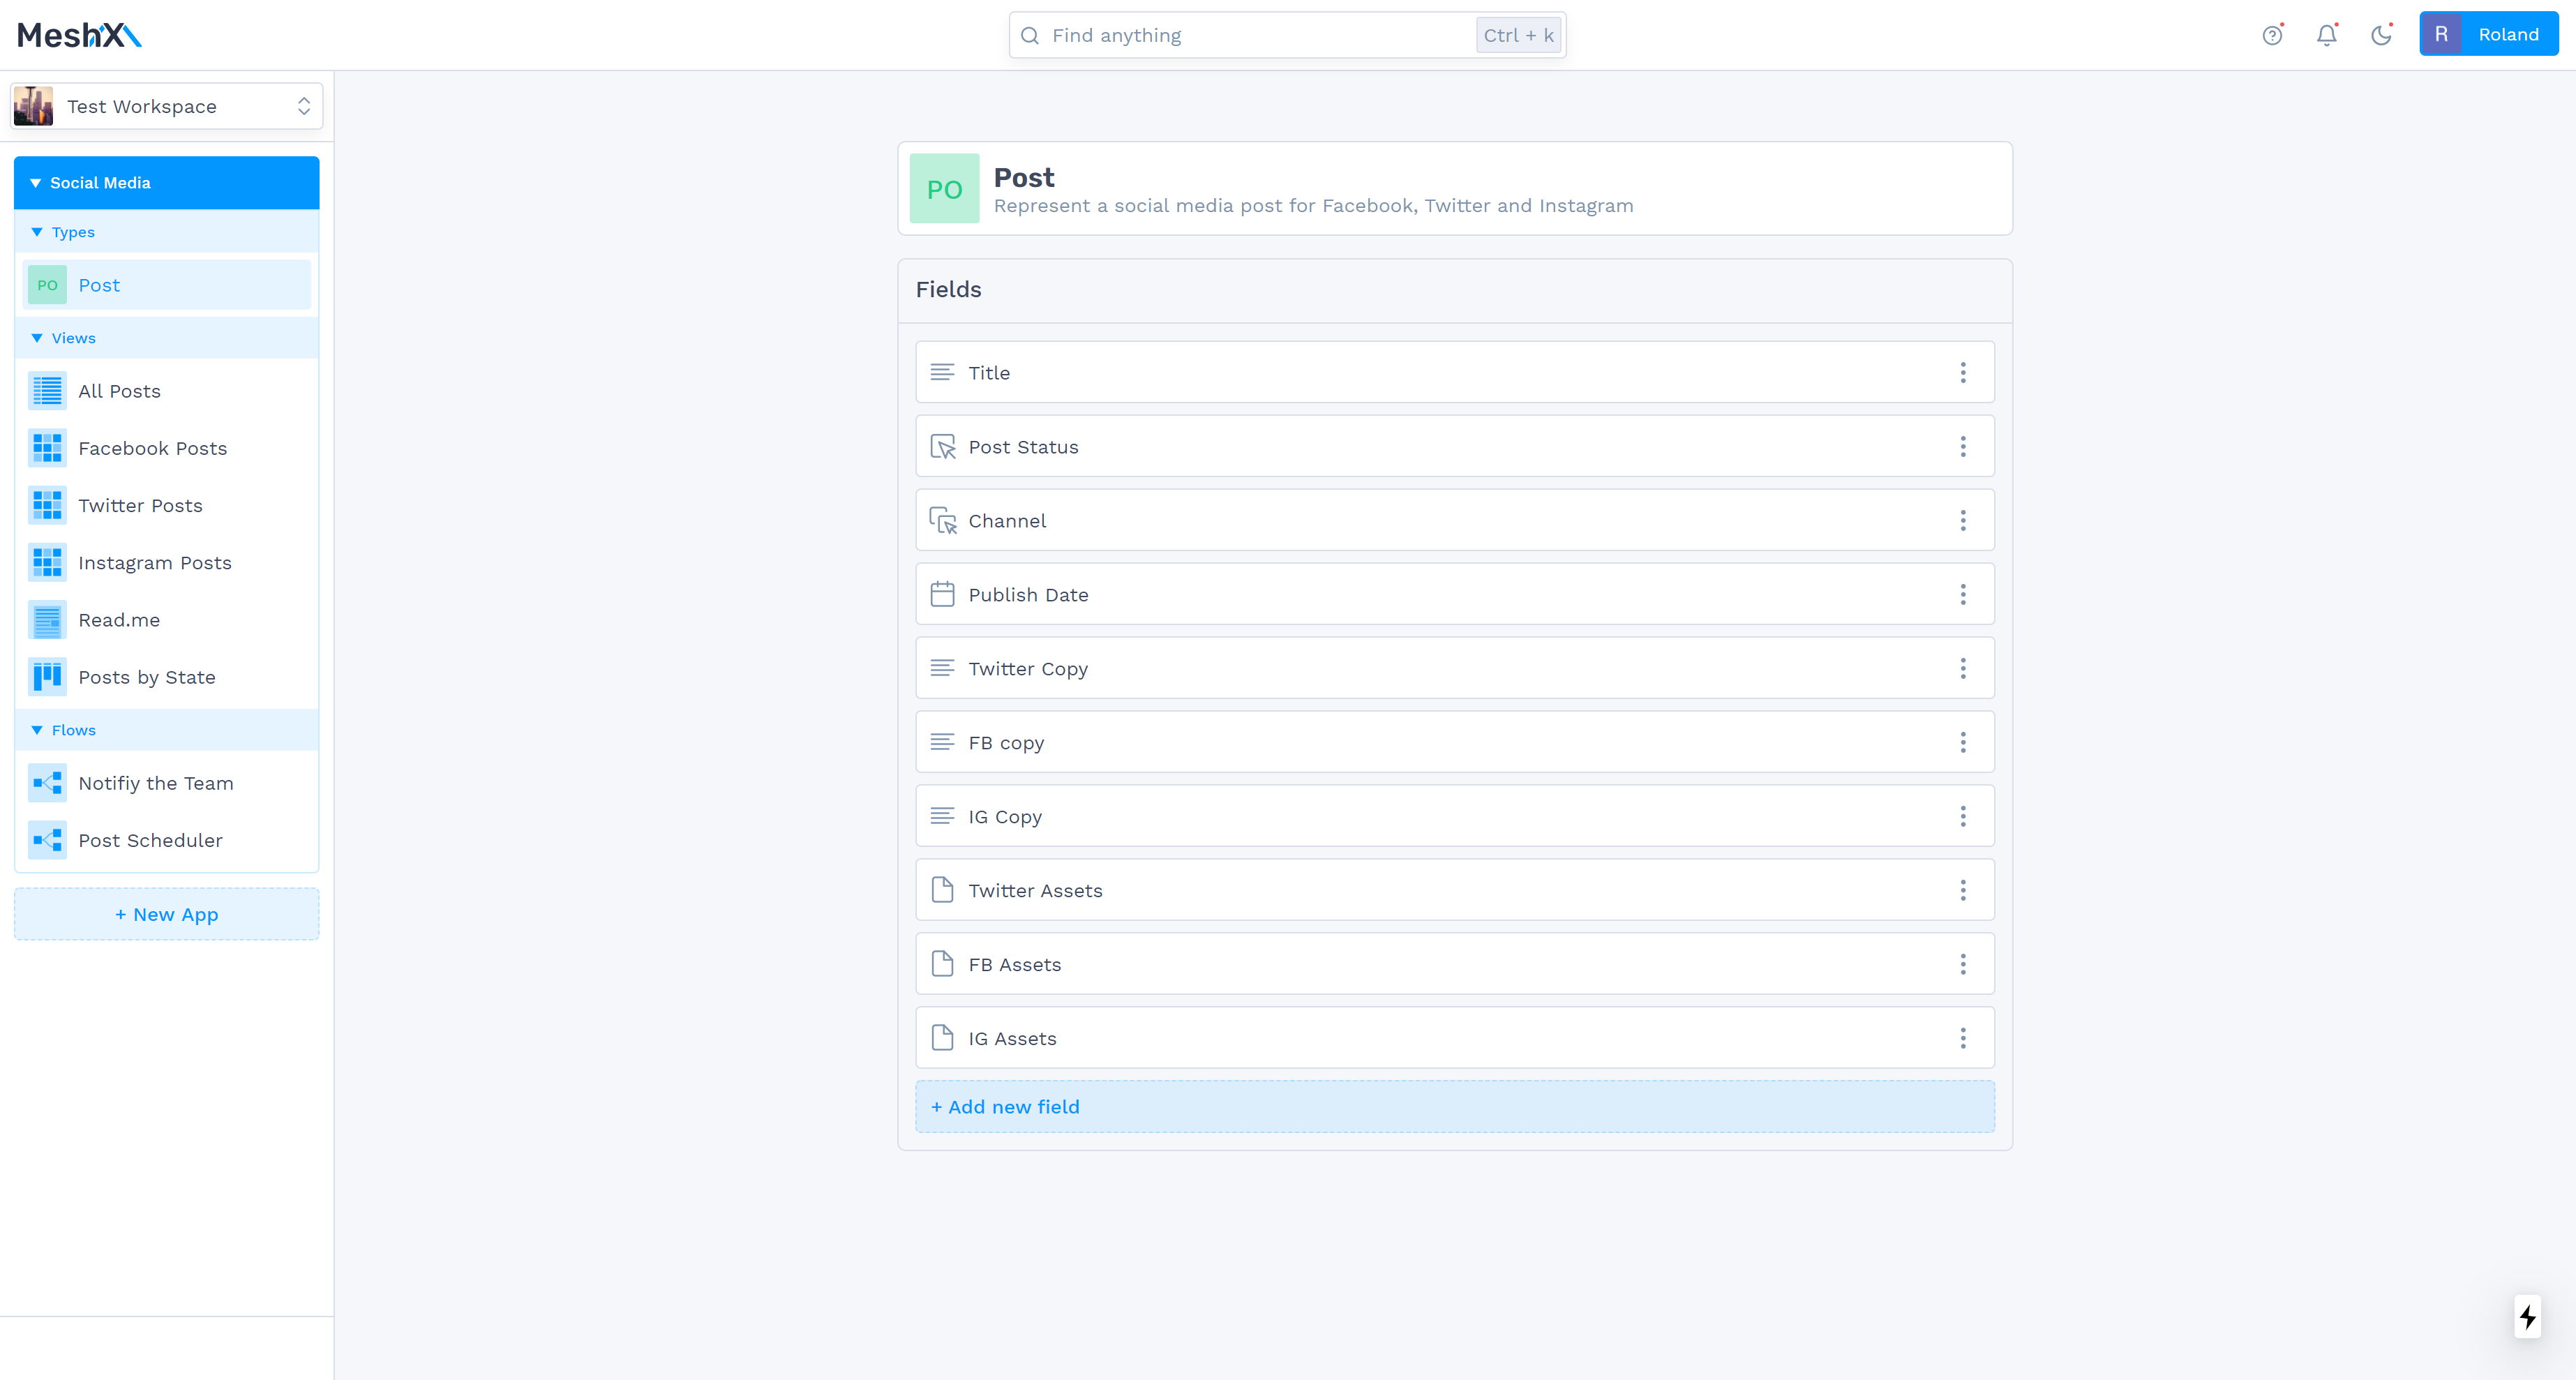Click the New App button
2576x1380 pixels.
click(x=167, y=914)
